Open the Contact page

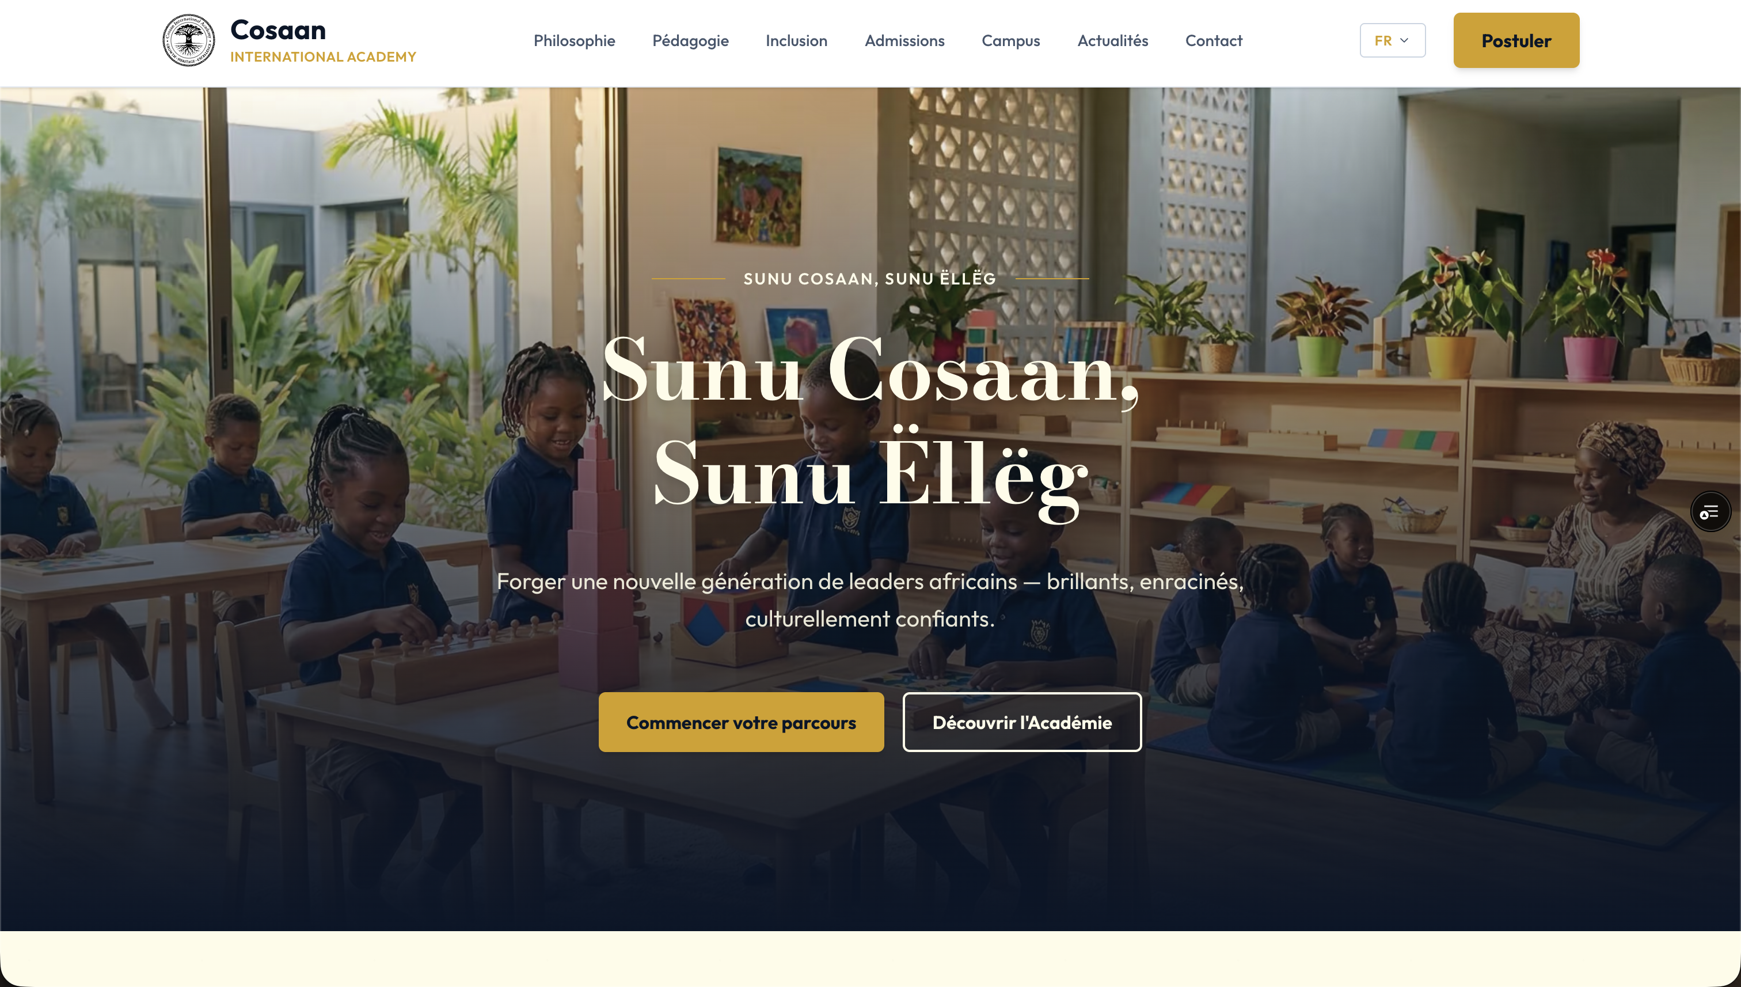coord(1213,41)
